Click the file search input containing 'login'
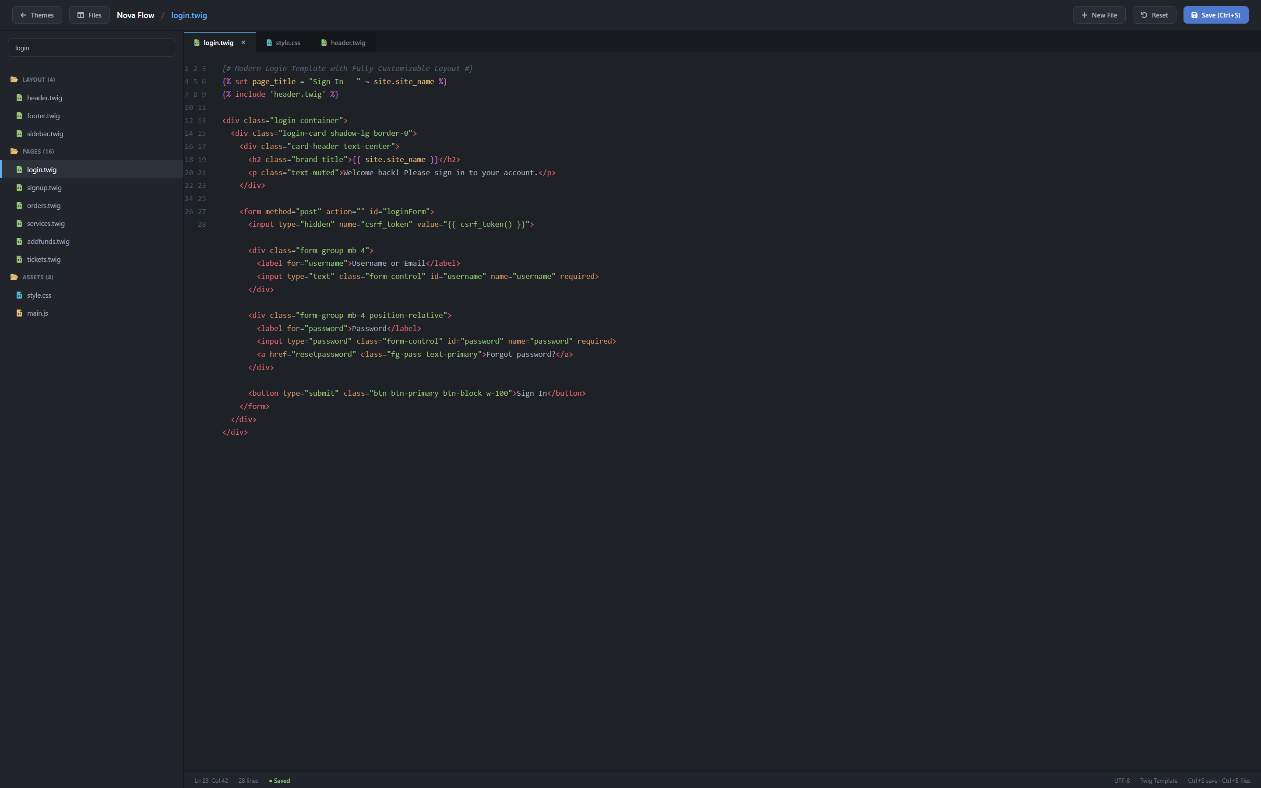Image resolution: width=1261 pixels, height=788 pixels. [91, 48]
